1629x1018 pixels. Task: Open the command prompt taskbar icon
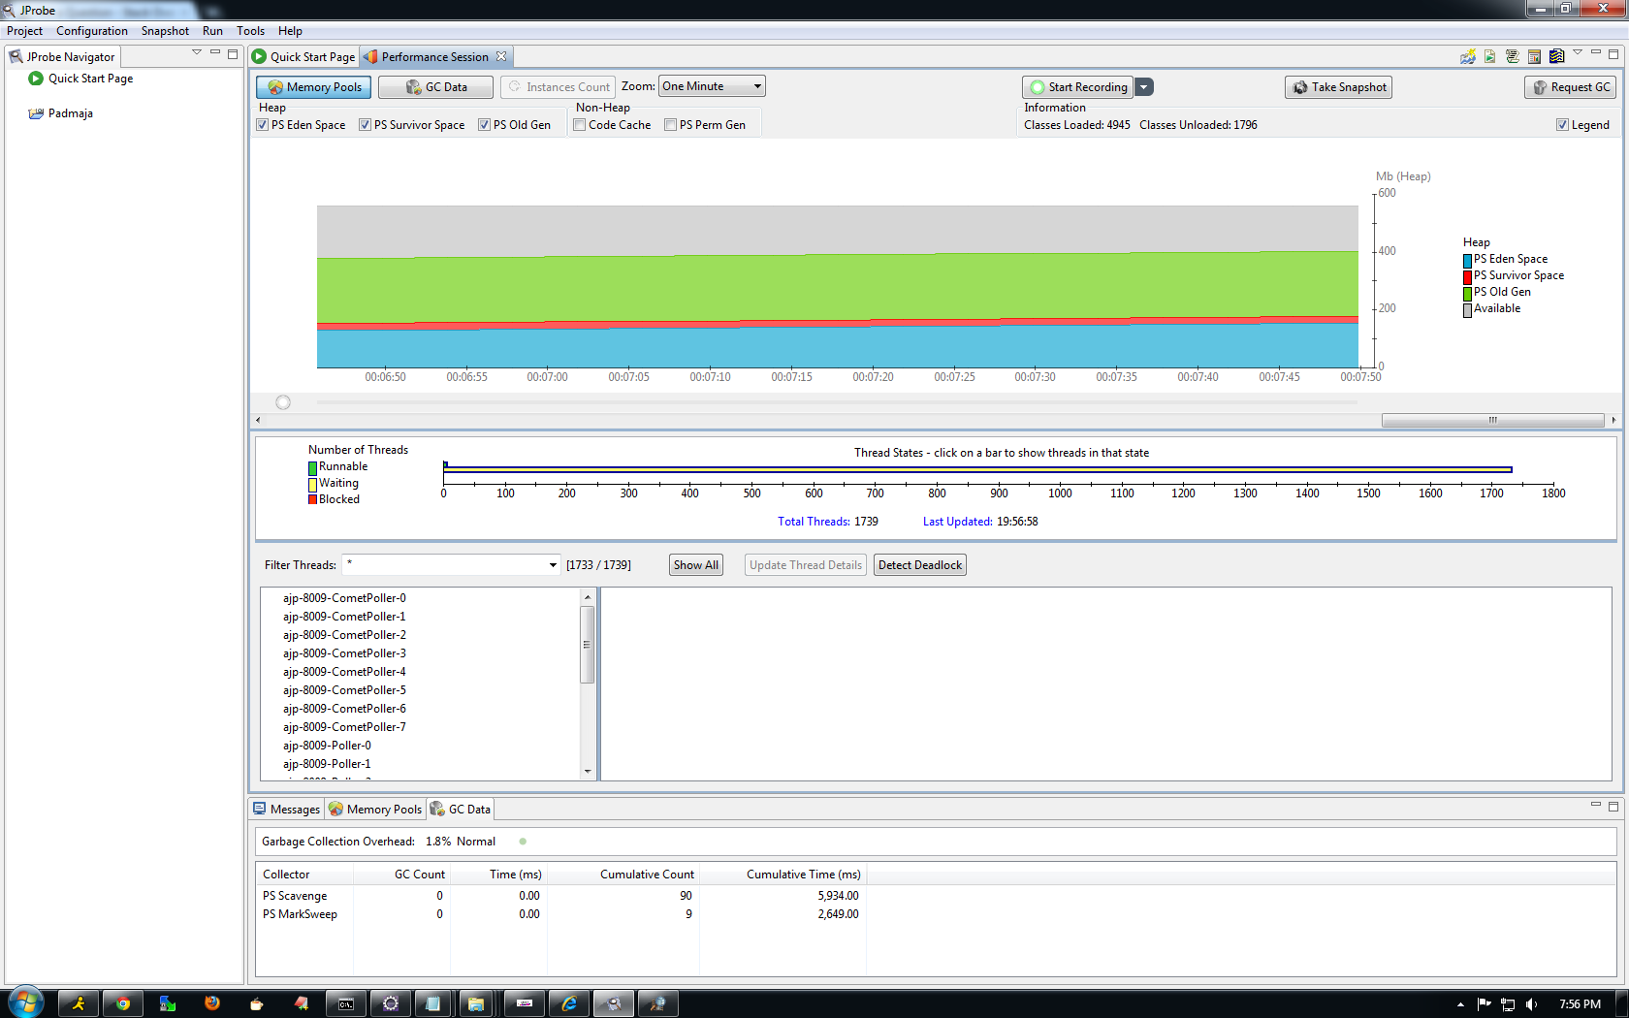click(x=346, y=1003)
